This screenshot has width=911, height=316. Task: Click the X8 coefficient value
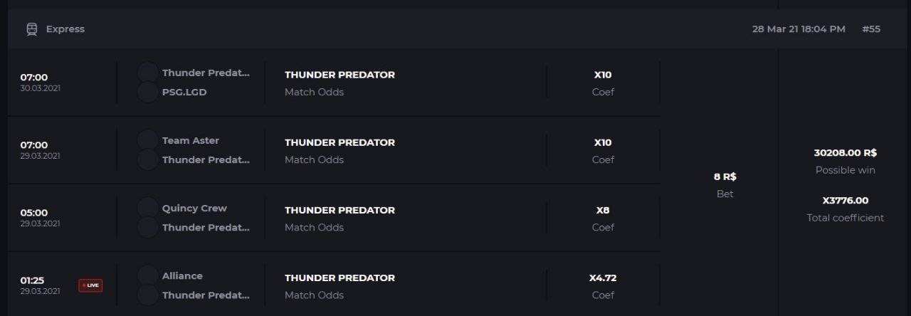point(603,210)
